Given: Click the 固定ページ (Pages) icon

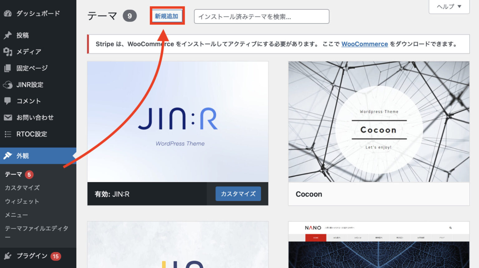Looking at the screenshot, I should (7, 68).
